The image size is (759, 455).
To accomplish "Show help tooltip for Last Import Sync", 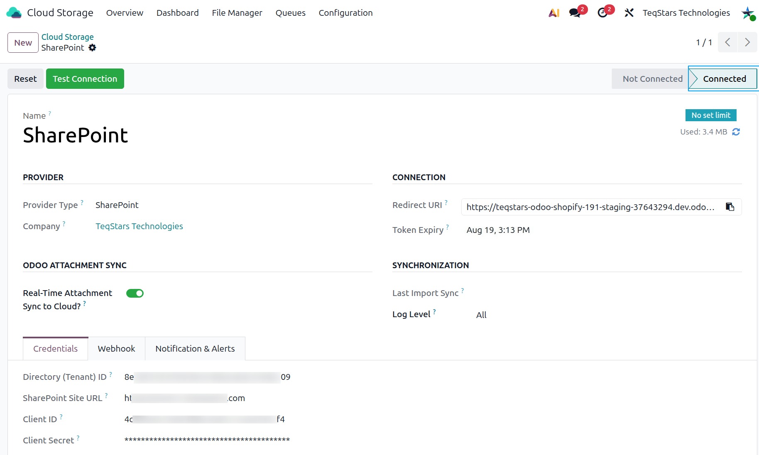I will tap(463, 290).
